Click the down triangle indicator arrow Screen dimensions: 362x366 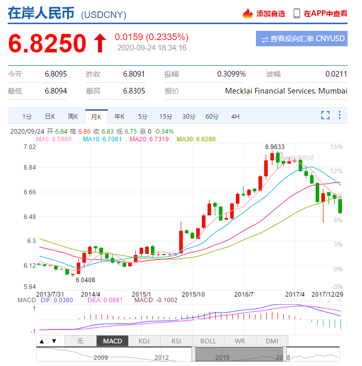[54, 341]
